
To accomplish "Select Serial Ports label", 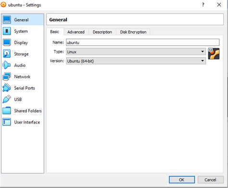I will (25, 88).
